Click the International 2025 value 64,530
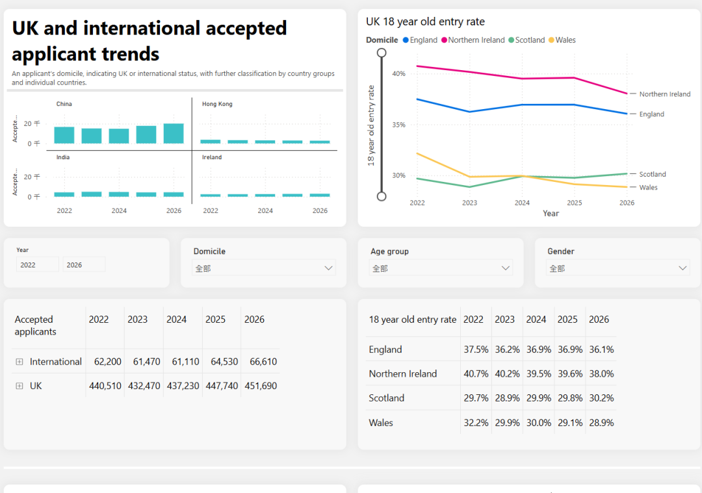The width and height of the screenshot is (702, 493). point(224,362)
